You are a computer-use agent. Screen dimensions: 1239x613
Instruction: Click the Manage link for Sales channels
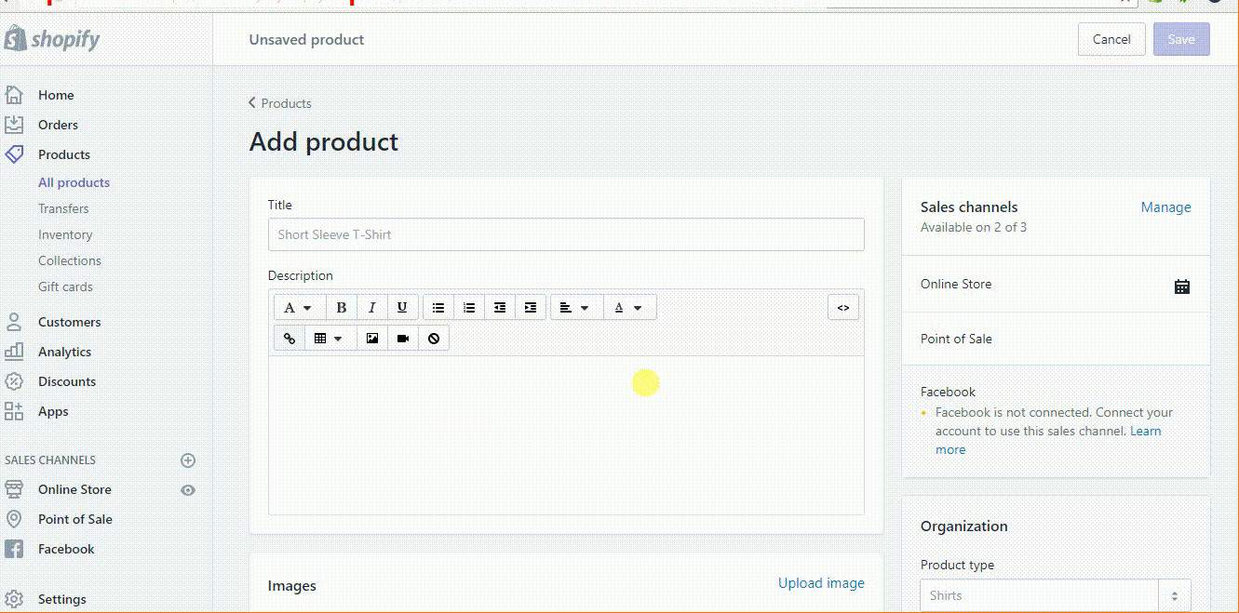click(1165, 207)
